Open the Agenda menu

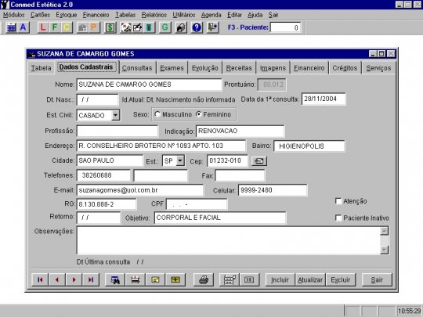pos(211,15)
